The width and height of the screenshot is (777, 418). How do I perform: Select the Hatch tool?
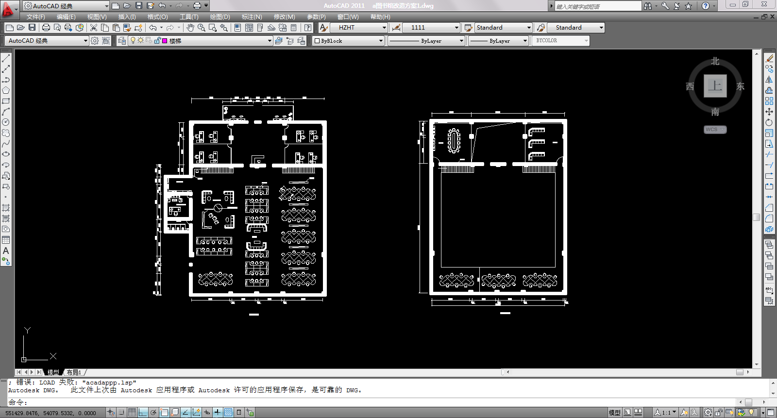[x=6, y=208]
